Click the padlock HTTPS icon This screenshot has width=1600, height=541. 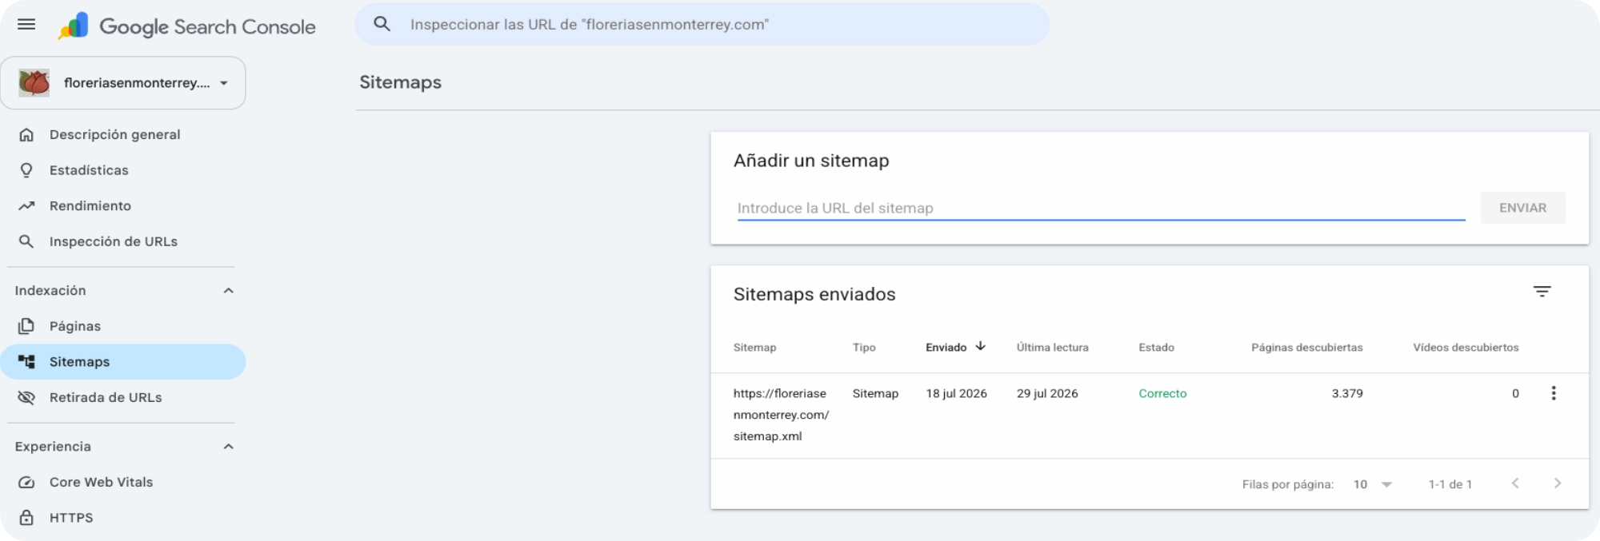pyautogui.click(x=26, y=518)
